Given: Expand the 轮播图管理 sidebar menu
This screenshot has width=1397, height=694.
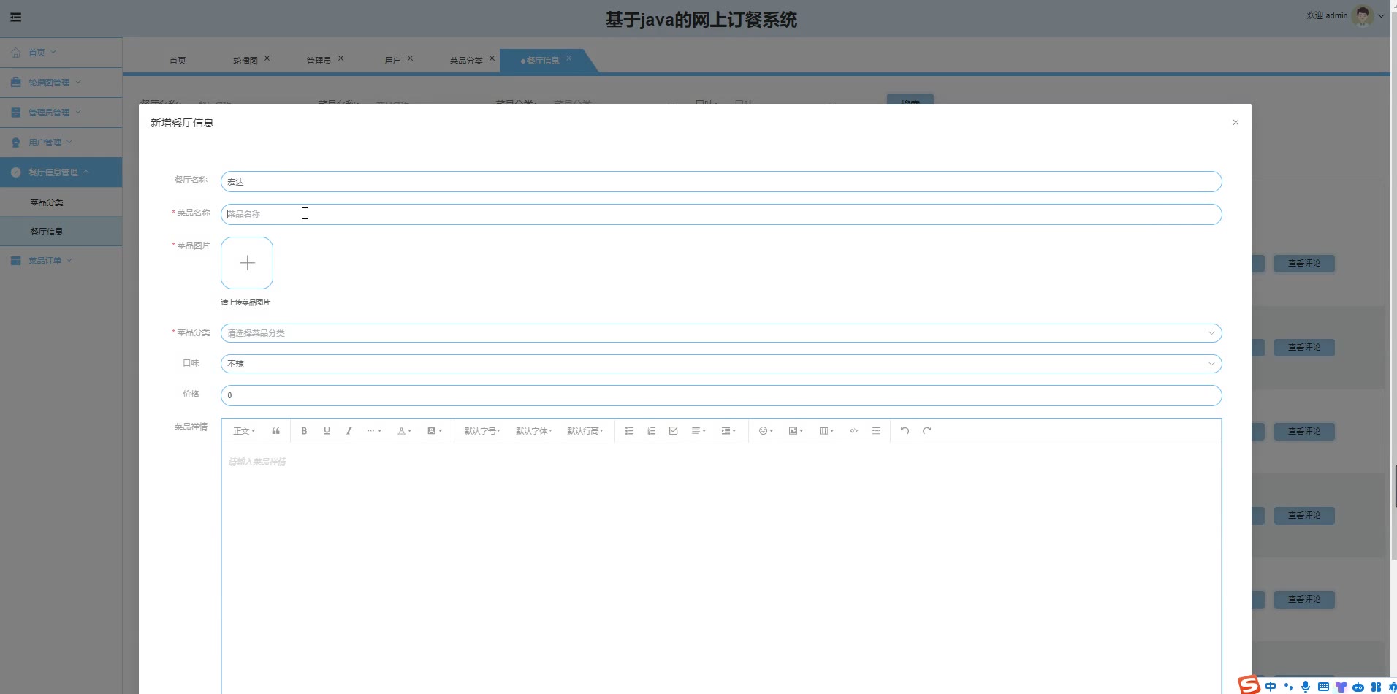Looking at the screenshot, I should [x=61, y=83].
